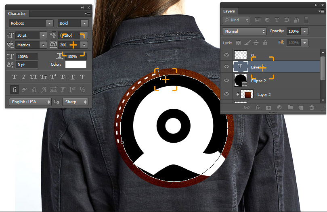Create a new group folder icon

pos(290,108)
